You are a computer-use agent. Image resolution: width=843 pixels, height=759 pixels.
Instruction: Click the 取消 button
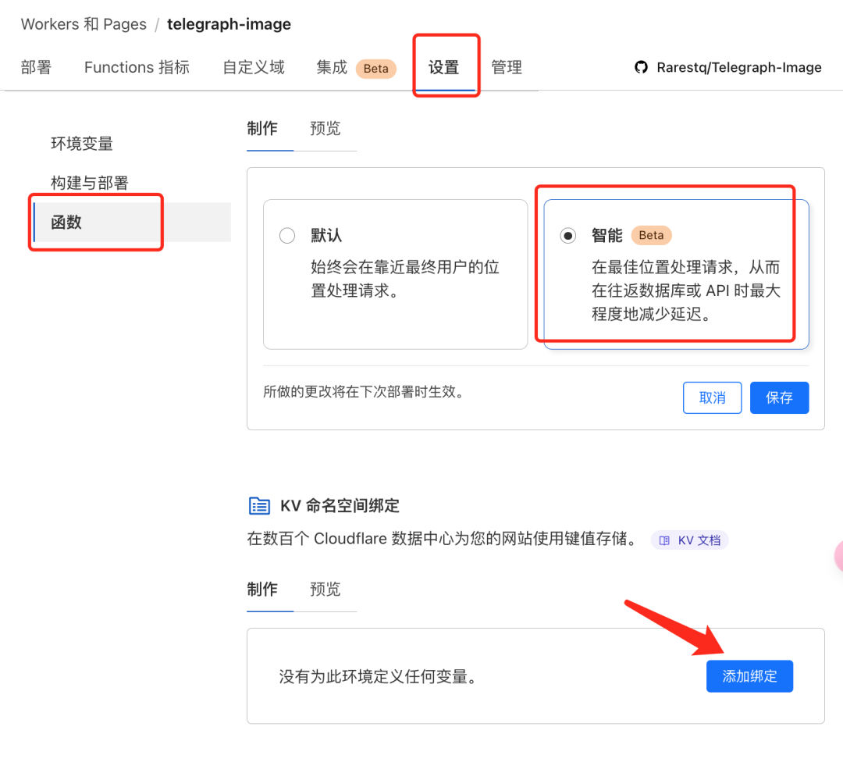(x=713, y=398)
